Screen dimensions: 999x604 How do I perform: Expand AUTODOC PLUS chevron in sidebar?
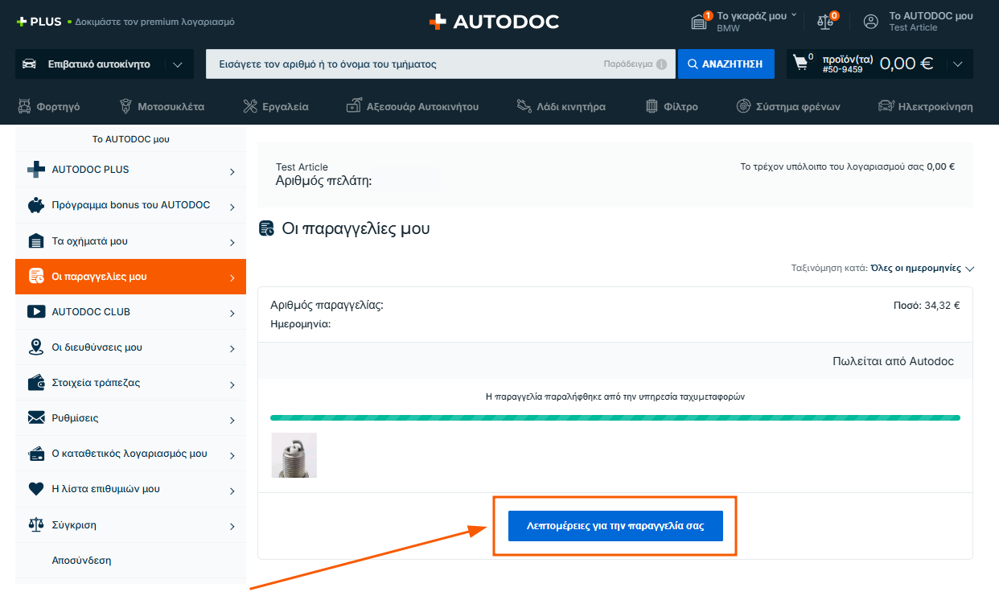(232, 171)
